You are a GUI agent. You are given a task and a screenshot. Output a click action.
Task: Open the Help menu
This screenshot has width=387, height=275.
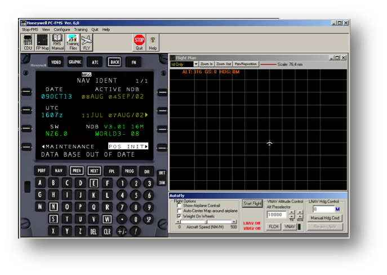(x=106, y=29)
